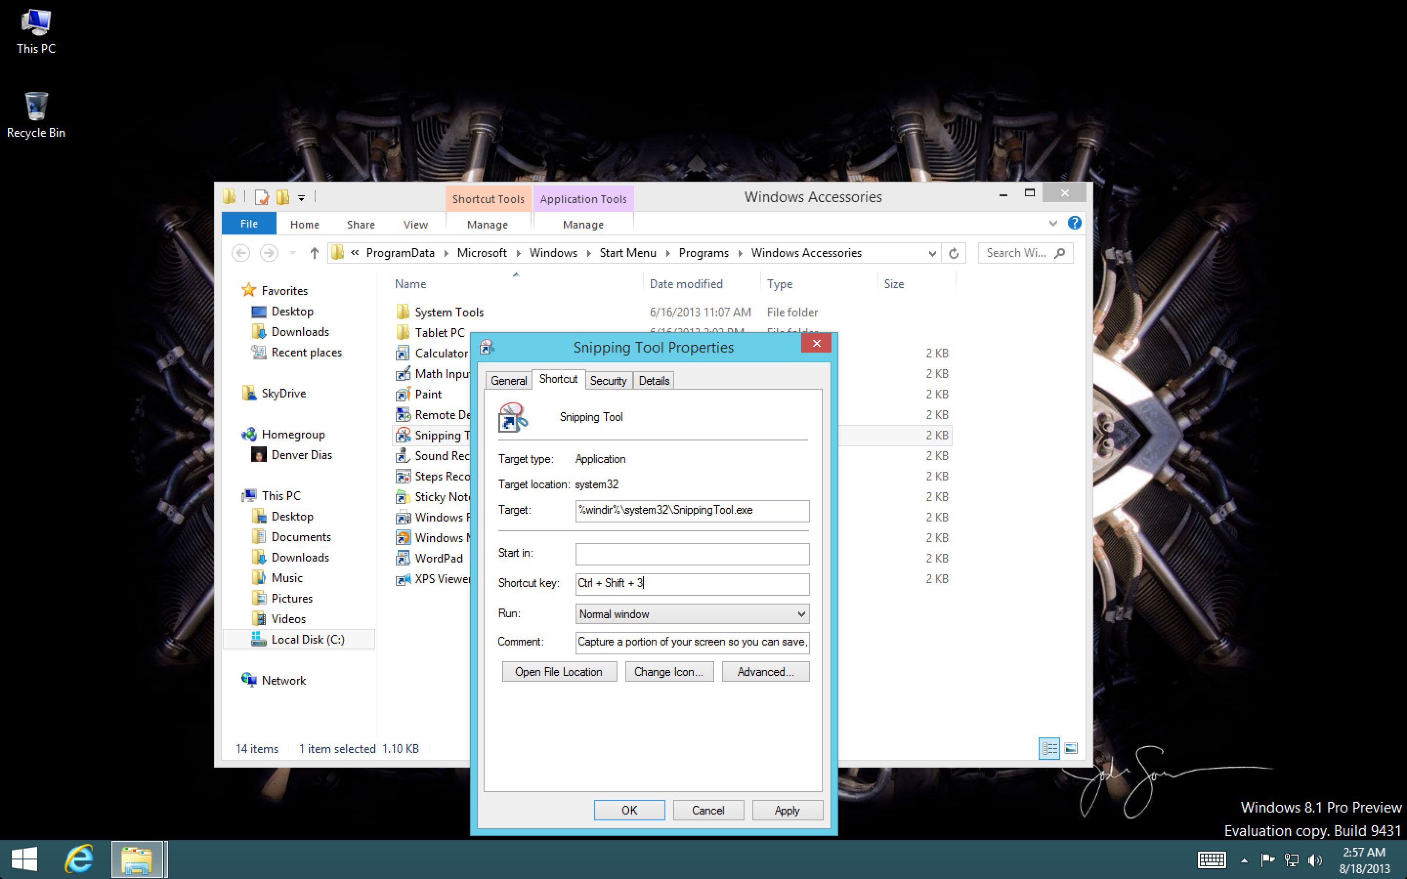The height and width of the screenshot is (879, 1407).
Task: Click the Start in text field
Action: 692,553
